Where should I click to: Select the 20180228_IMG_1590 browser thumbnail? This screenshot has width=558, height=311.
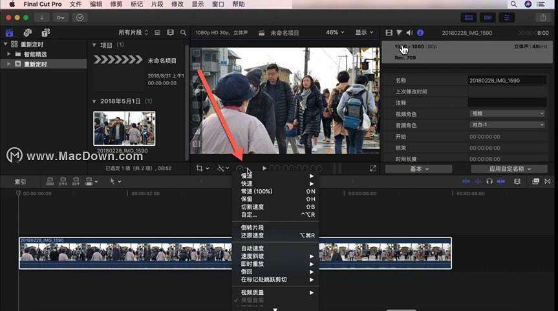click(x=124, y=128)
